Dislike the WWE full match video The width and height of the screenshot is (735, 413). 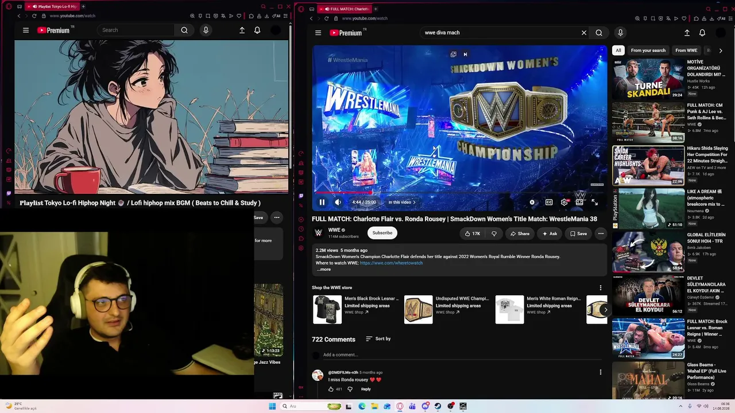[494, 233]
